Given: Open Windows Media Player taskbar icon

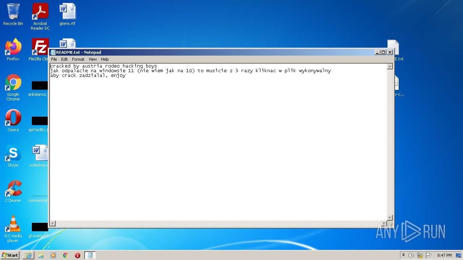Looking at the screenshot, I should 53,255.
